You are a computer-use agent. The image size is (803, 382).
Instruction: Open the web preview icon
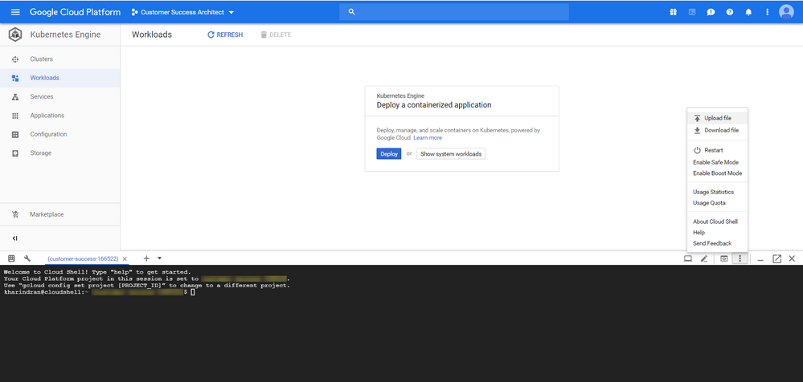pyautogui.click(x=723, y=258)
